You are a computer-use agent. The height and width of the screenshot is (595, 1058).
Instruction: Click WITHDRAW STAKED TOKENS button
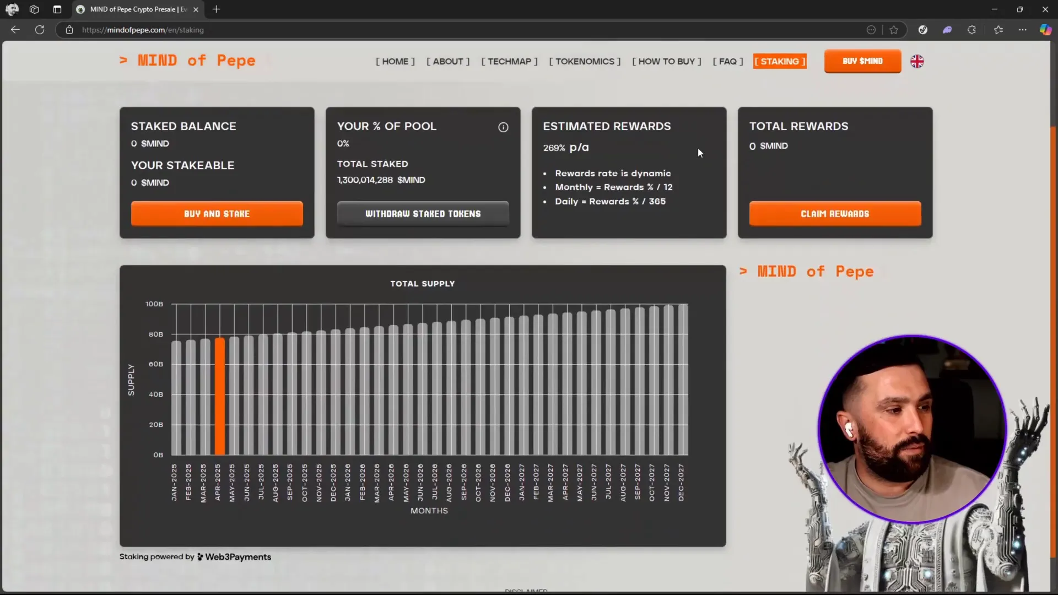(x=423, y=214)
